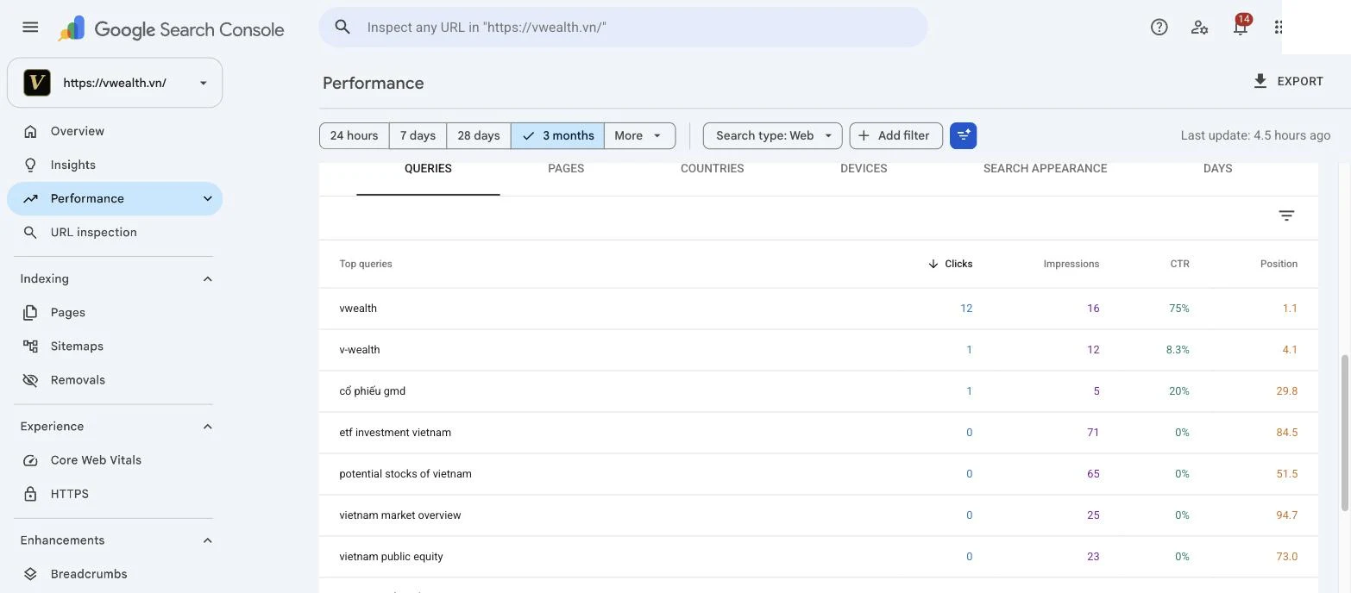Open the property selector dropdown arrow

click(204, 83)
